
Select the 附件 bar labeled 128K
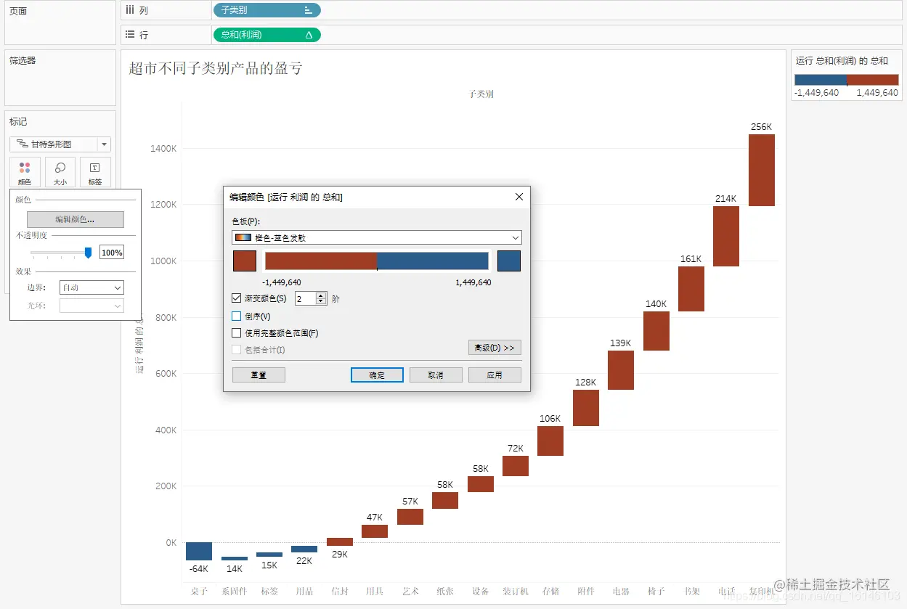[x=586, y=408]
